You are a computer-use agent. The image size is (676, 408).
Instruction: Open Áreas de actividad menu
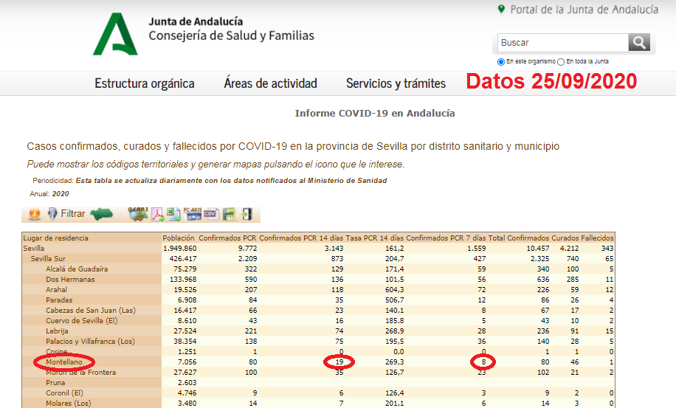[x=270, y=83]
